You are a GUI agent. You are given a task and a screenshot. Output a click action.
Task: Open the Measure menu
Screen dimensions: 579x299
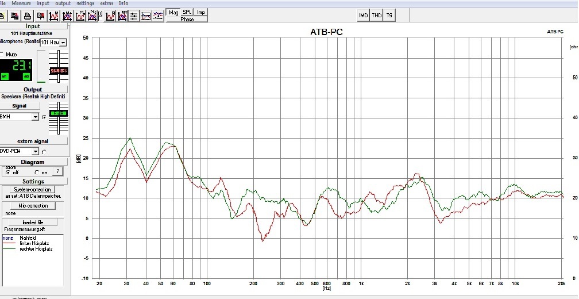pos(21,3)
